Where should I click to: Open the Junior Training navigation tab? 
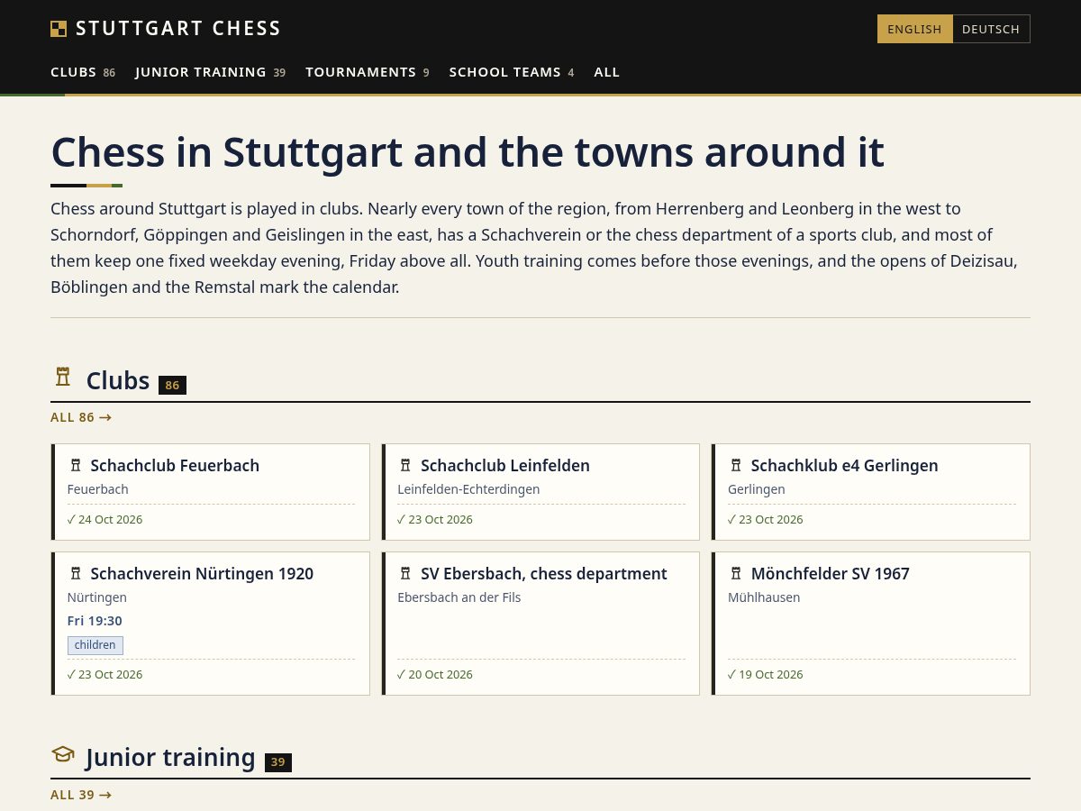coord(211,72)
